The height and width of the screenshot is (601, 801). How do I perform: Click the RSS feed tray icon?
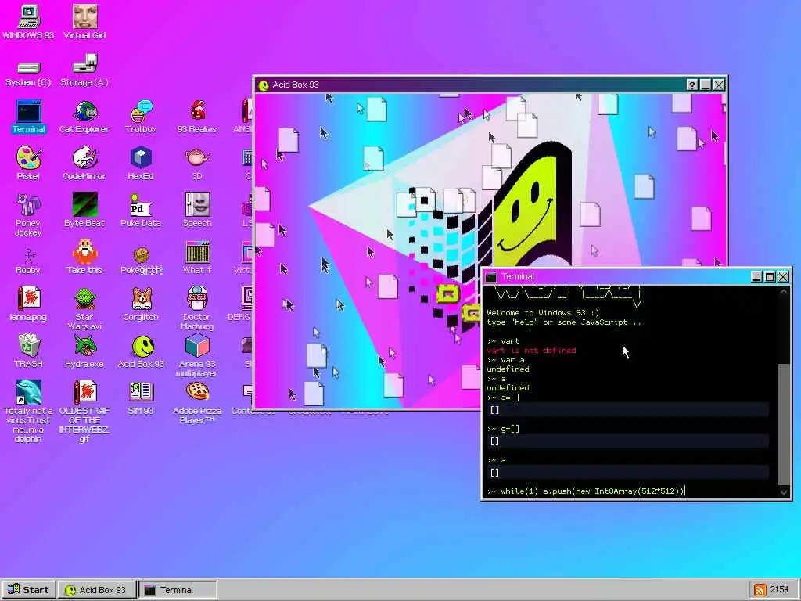(x=760, y=590)
